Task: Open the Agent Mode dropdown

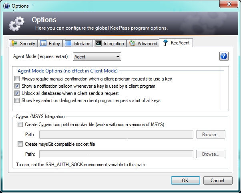Action: pyautogui.click(x=97, y=57)
